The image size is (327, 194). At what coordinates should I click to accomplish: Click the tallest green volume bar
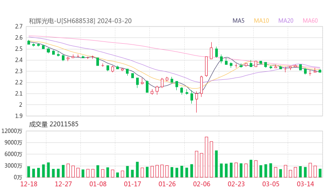point(216,164)
